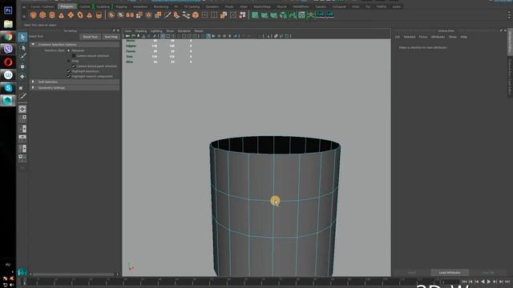Toggle Highlight nearest component checkbox
This screenshot has width=513, height=288.
click(x=69, y=77)
